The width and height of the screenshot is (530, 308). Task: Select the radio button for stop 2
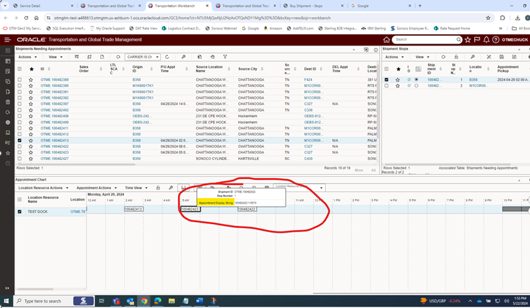[x=417, y=86]
